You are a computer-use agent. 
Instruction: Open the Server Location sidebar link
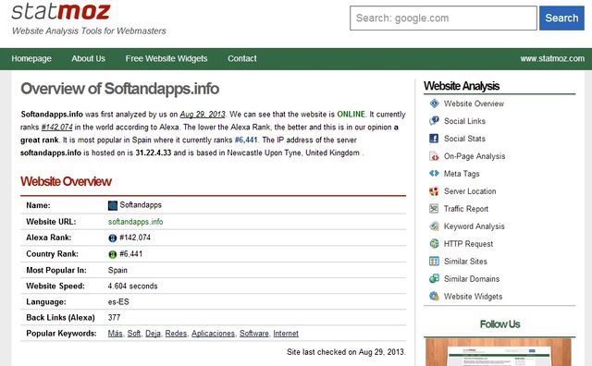470,191
